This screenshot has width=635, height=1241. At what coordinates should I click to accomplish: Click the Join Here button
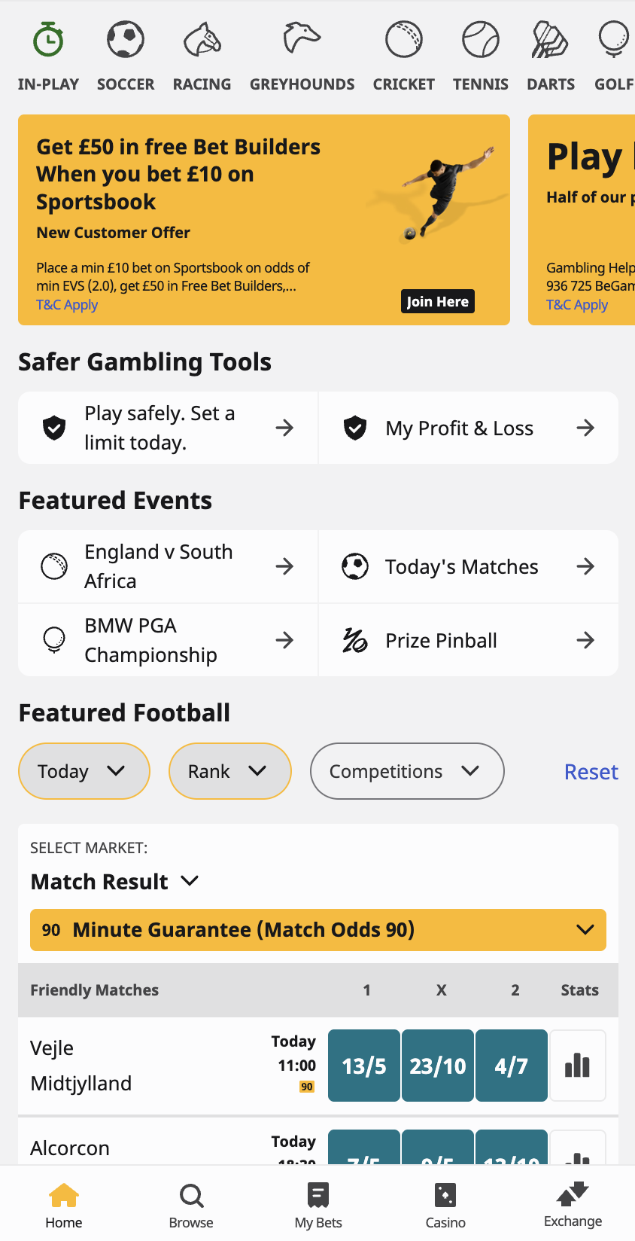[437, 301]
